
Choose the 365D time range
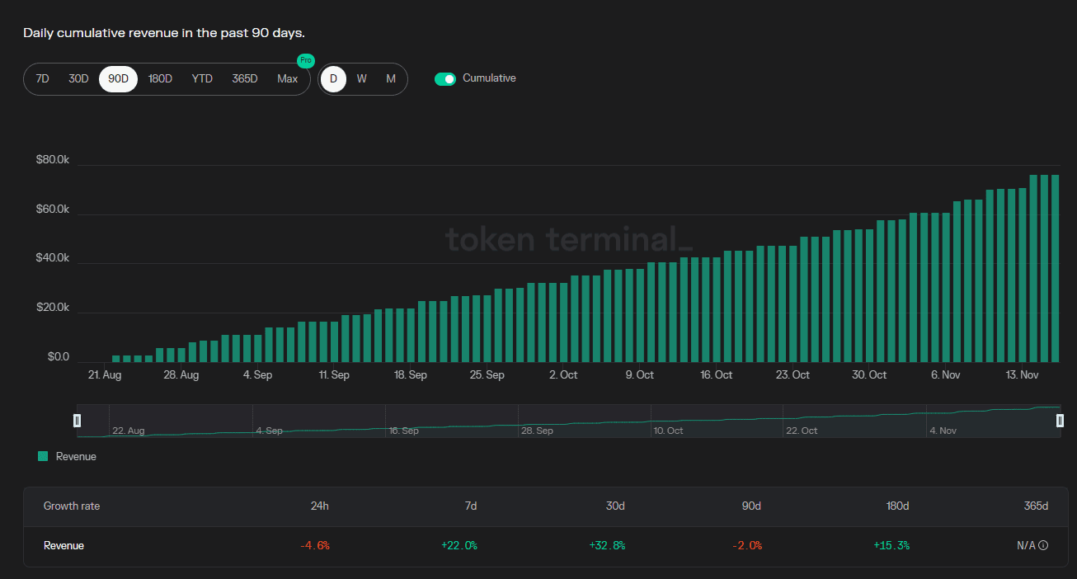point(244,79)
